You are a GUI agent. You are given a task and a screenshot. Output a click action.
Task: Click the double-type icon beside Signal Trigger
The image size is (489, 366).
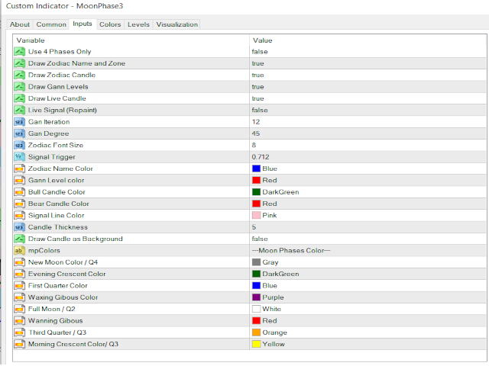coord(19,157)
